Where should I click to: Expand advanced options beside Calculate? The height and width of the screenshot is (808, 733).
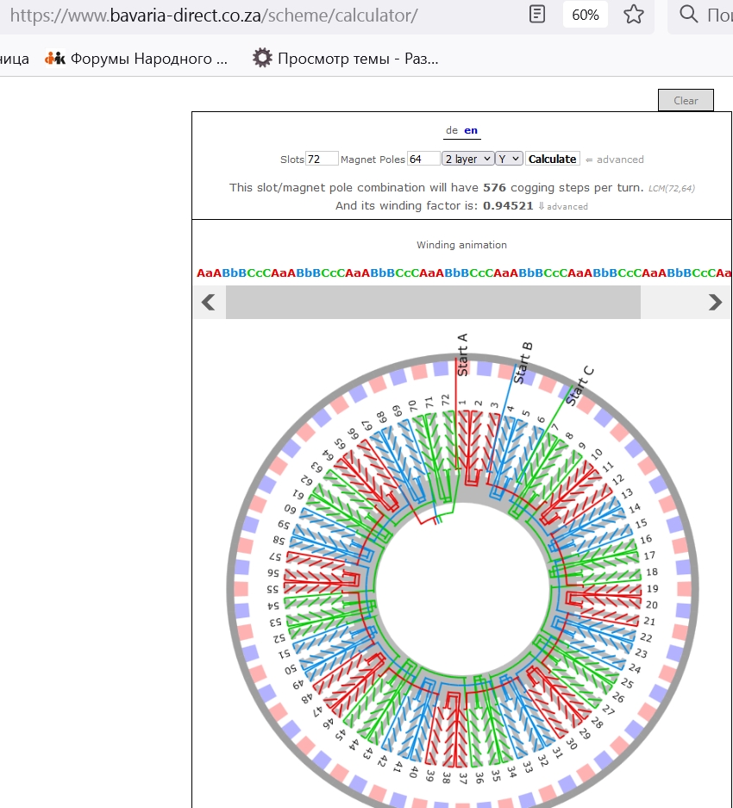[x=615, y=160]
